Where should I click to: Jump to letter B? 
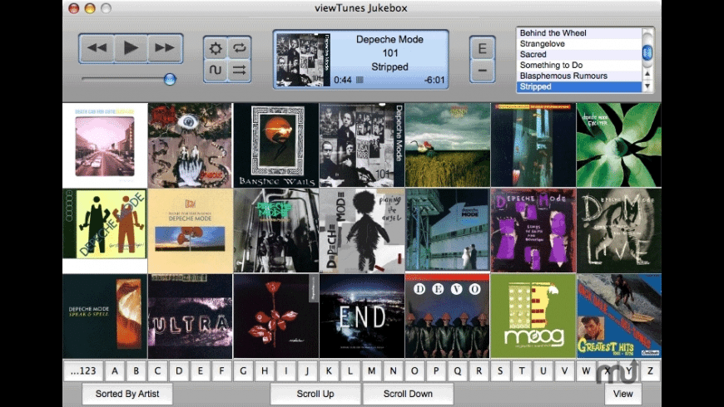pyautogui.click(x=136, y=371)
